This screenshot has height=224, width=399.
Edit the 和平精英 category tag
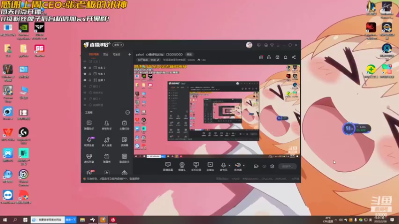148,60
